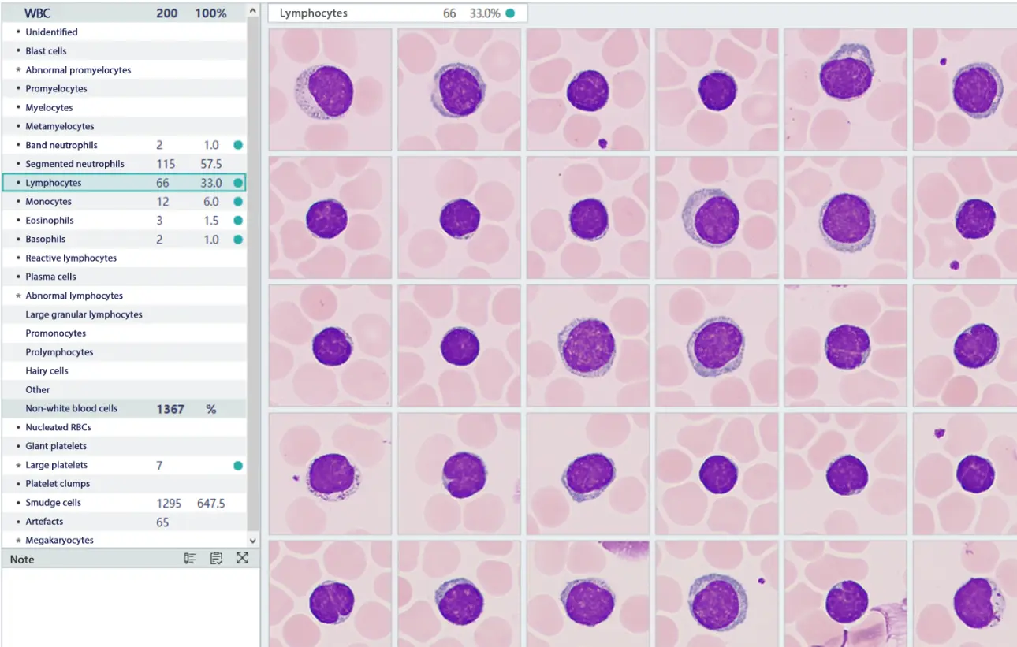Image resolution: width=1017 pixels, height=647 pixels.
Task: Click the bullet icon beside Blast cells
Action: (18, 50)
